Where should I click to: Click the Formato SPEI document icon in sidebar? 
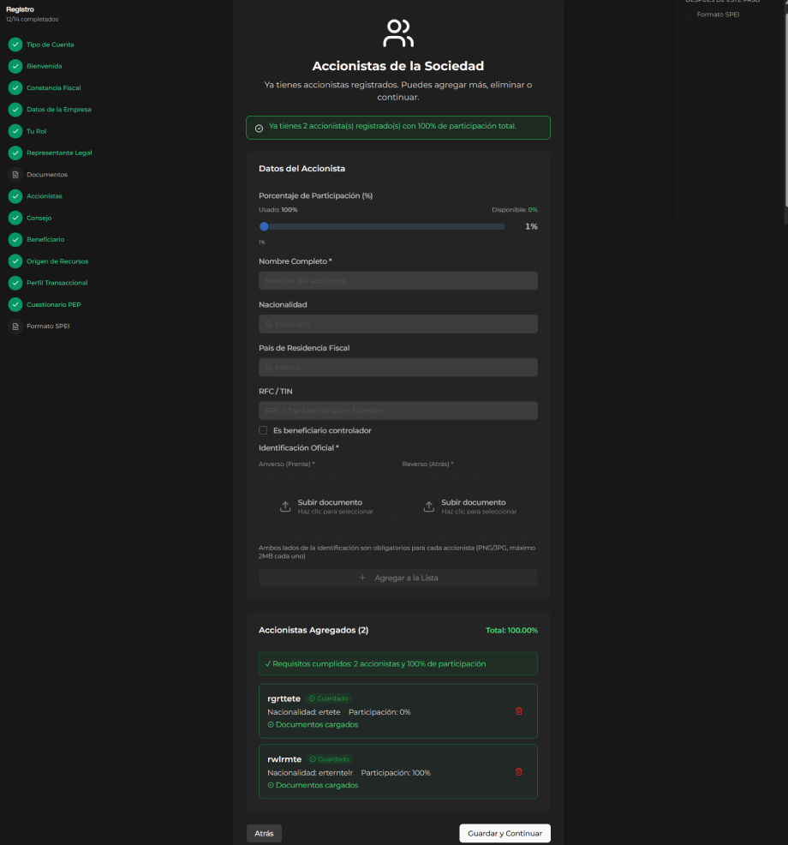pos(15,326)
